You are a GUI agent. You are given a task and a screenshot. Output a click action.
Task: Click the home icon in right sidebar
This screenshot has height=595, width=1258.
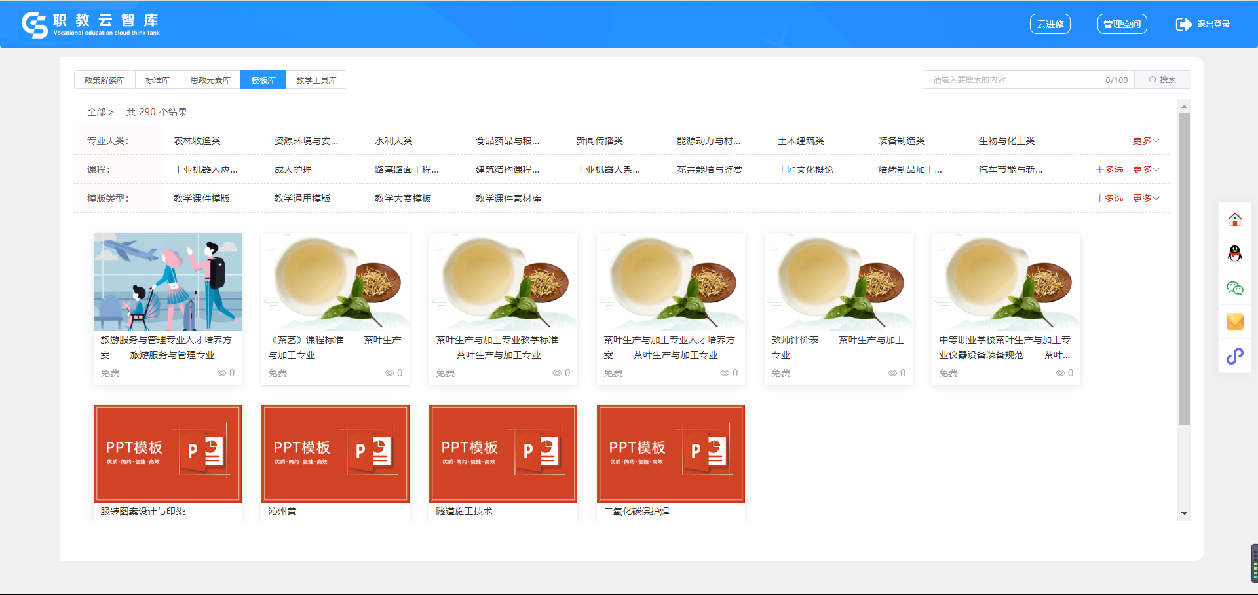pos(1234,220)
